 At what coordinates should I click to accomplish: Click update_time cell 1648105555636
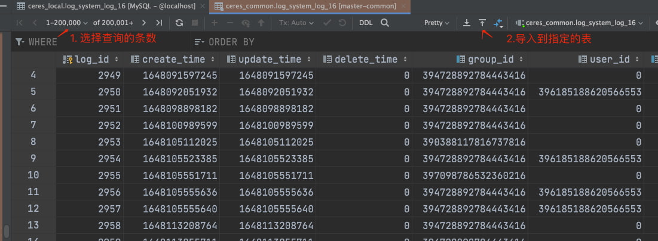[268, 192]
